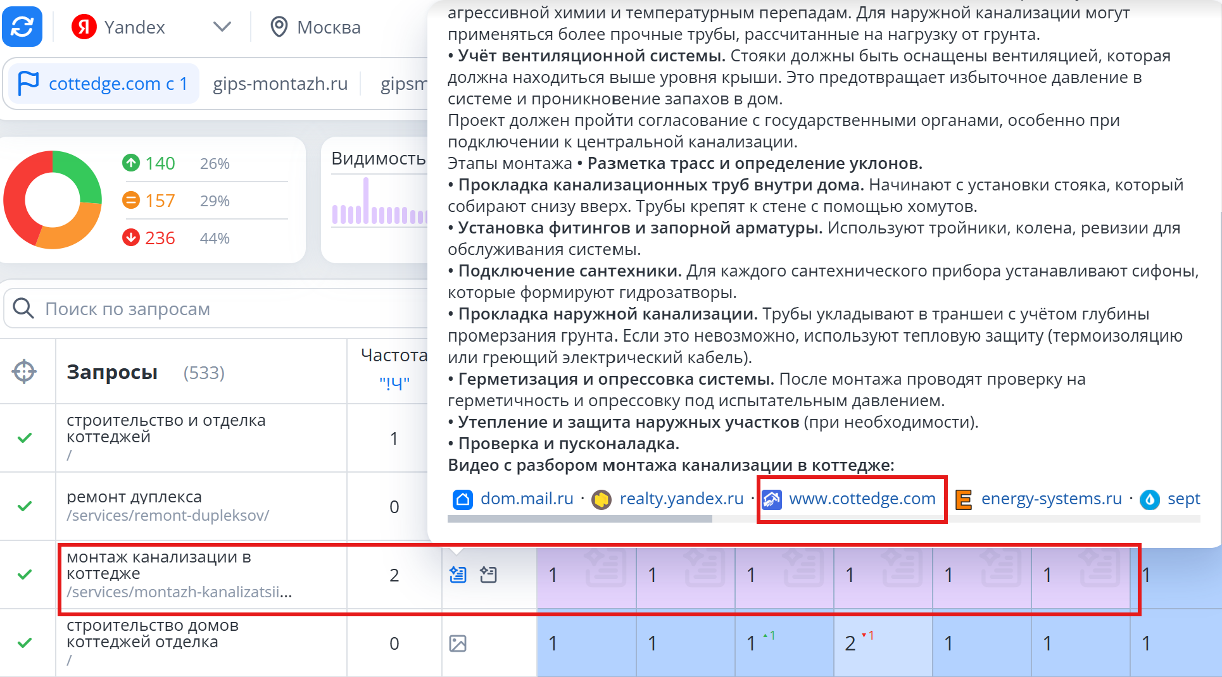Click position cell showing 2 with red 1
Screen dimensions: 1222x677
(883, 643)
